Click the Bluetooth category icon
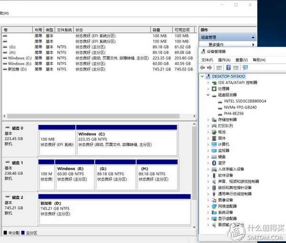Viewport: 286px width, 243px height. [214, 163]
